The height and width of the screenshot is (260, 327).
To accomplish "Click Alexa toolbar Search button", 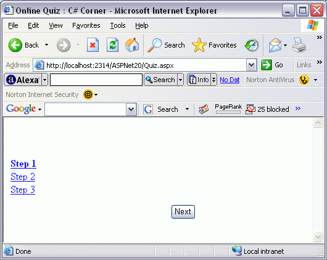I will coord(160,80).
